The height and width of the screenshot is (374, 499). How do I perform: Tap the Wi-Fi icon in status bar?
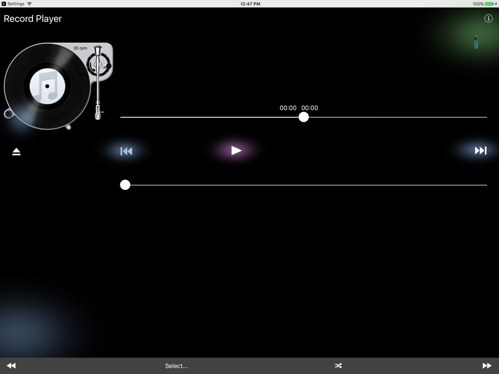(29, 4)
